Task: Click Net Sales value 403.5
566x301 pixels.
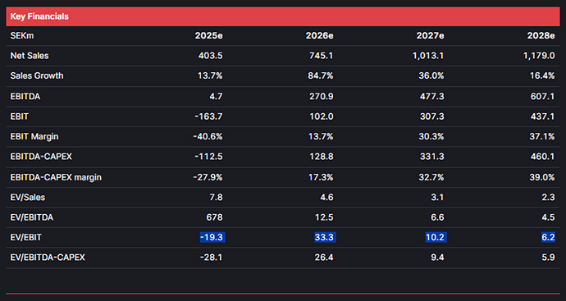Action: [211, 56]
